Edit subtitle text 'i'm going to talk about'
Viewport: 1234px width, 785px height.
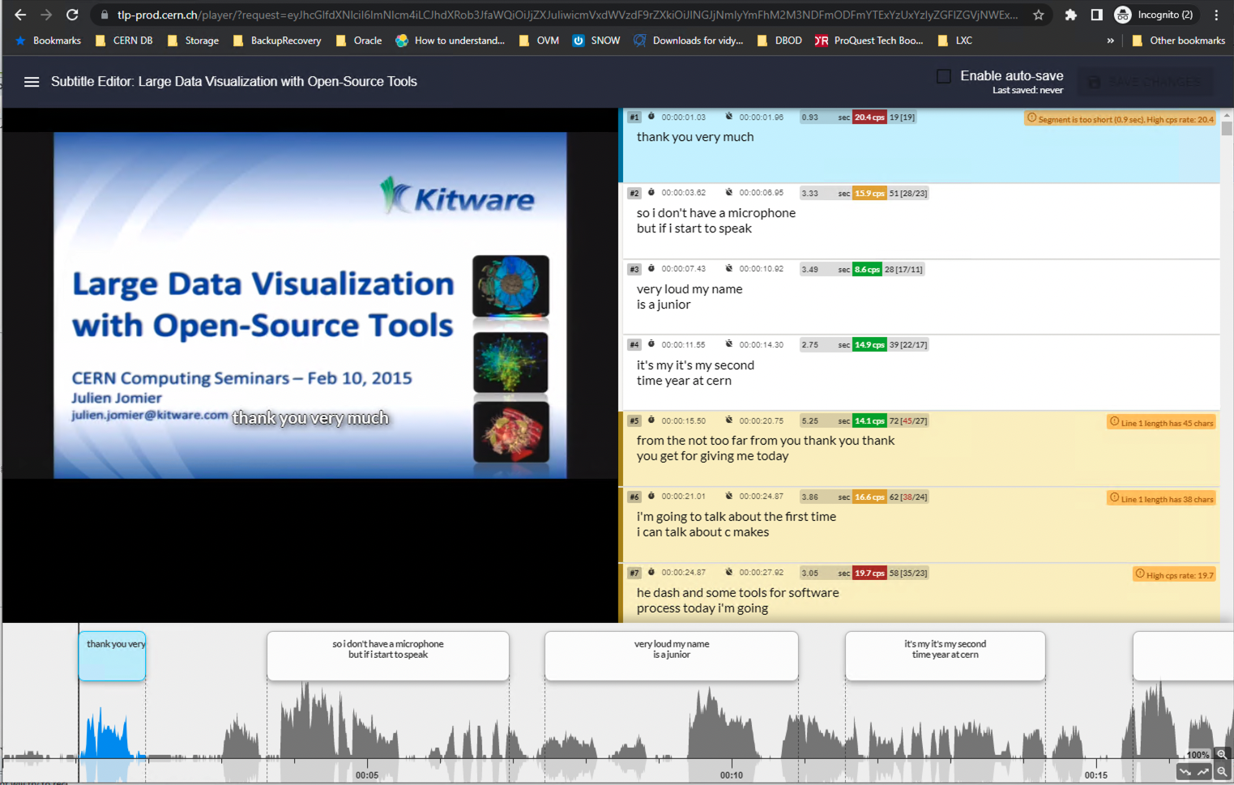click(737, 517)
